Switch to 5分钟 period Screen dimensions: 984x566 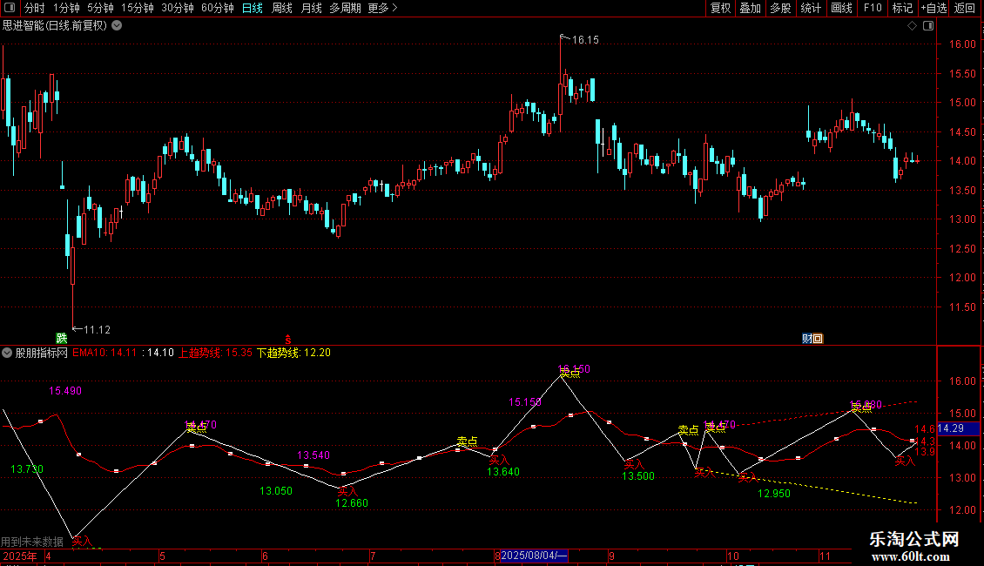[x=100, y=8]
